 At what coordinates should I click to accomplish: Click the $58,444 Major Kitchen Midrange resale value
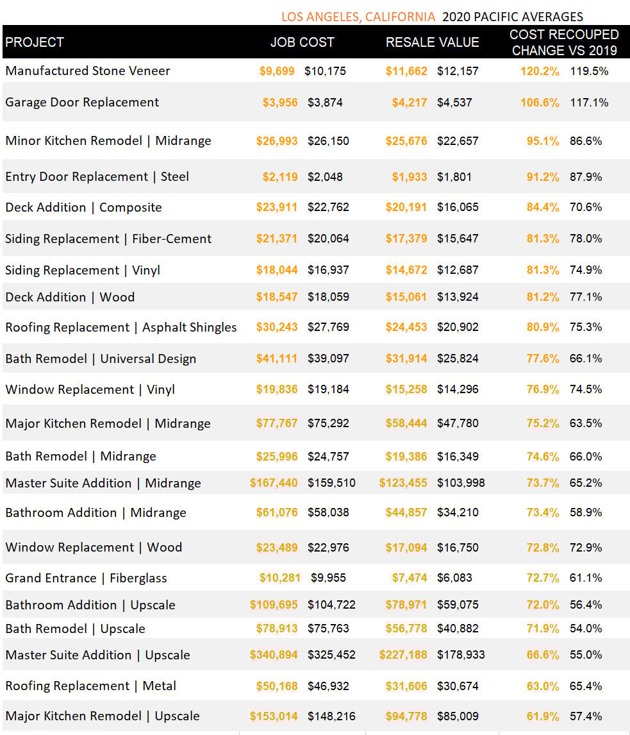click(406, 423)
